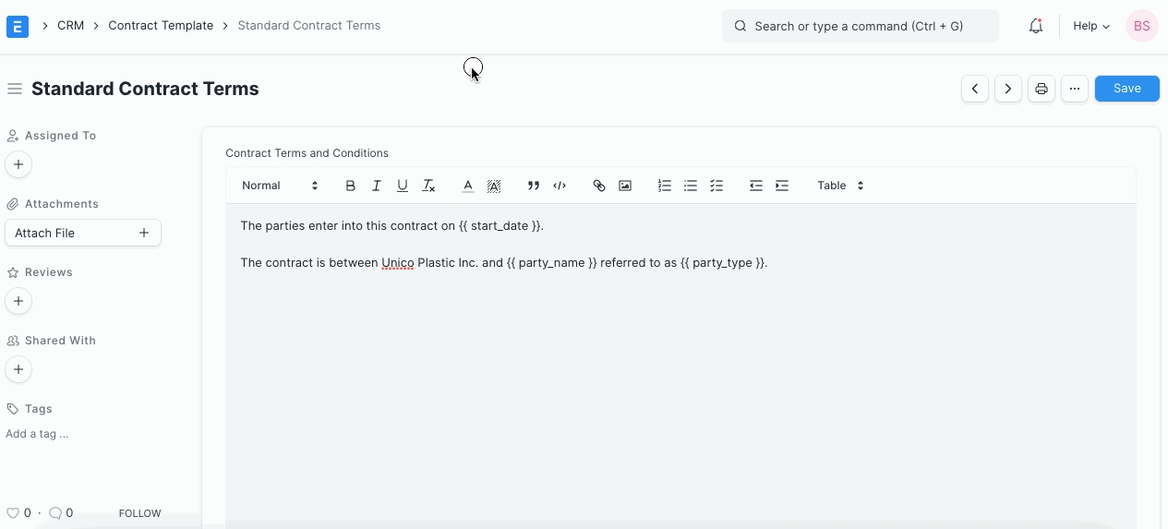Open the Help dropdown menu
The image size is (1168, 529).
1091,26
